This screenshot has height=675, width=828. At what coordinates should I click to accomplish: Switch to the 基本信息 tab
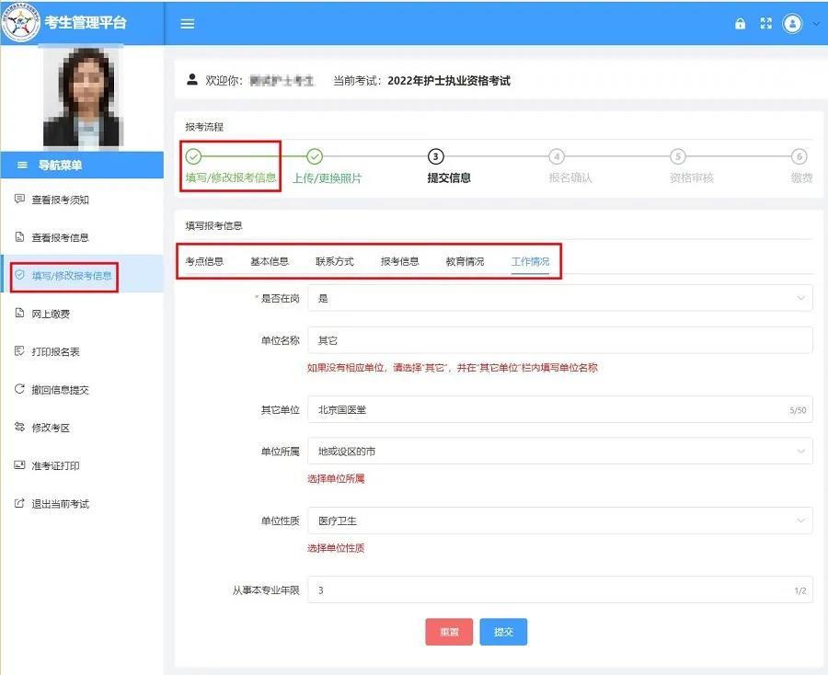[x=269, y=260]
